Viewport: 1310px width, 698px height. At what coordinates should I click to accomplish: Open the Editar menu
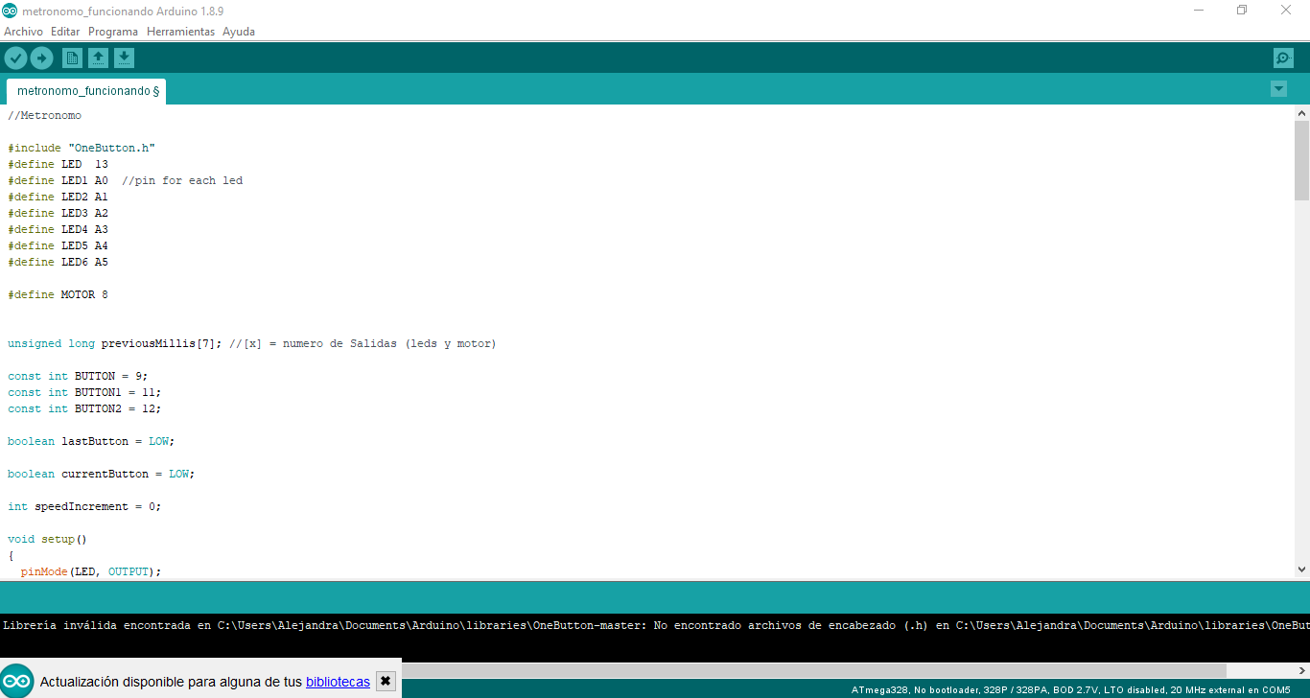pos(65,32)
